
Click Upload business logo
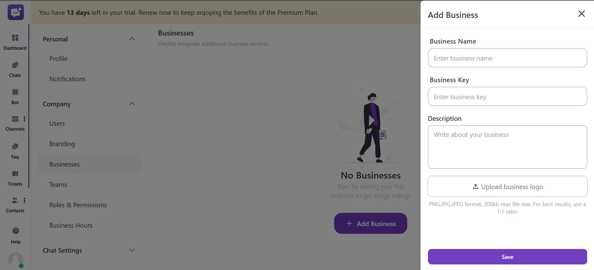(x=507, y=186)
